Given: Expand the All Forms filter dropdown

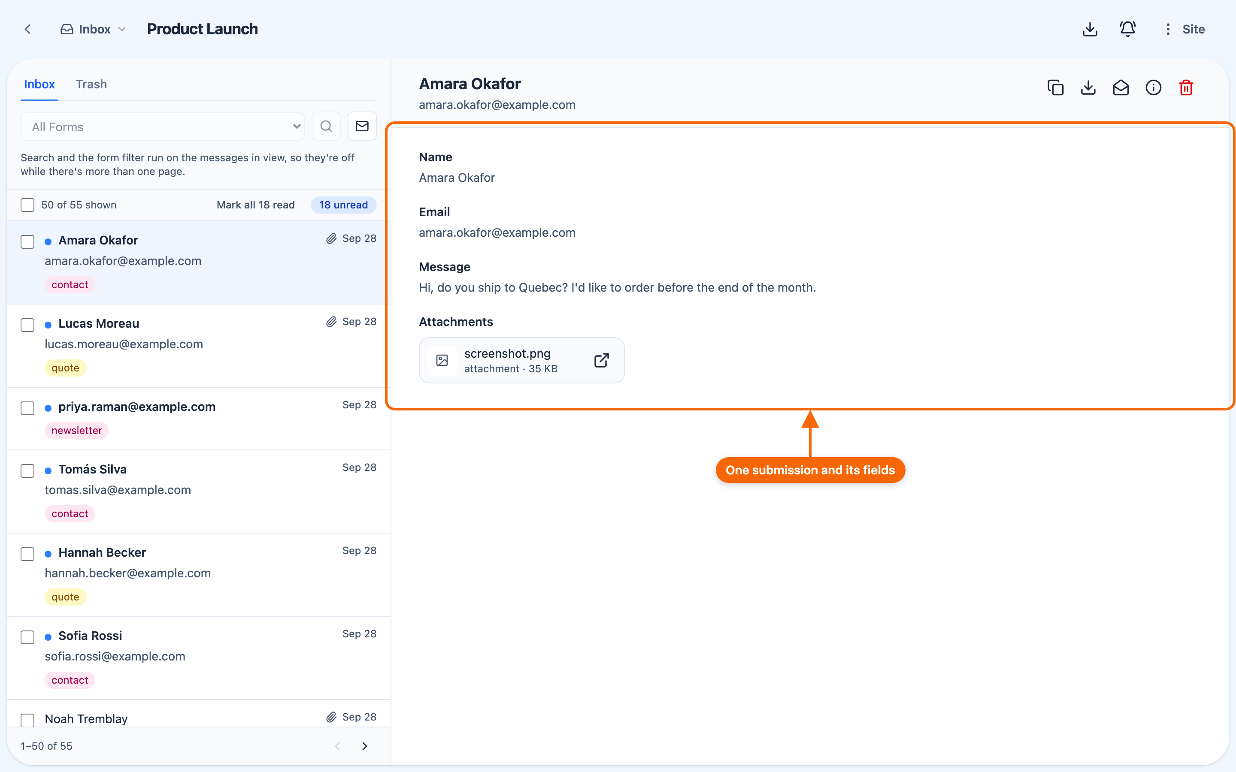Looking at the screenshot, I should click(162, 127).
